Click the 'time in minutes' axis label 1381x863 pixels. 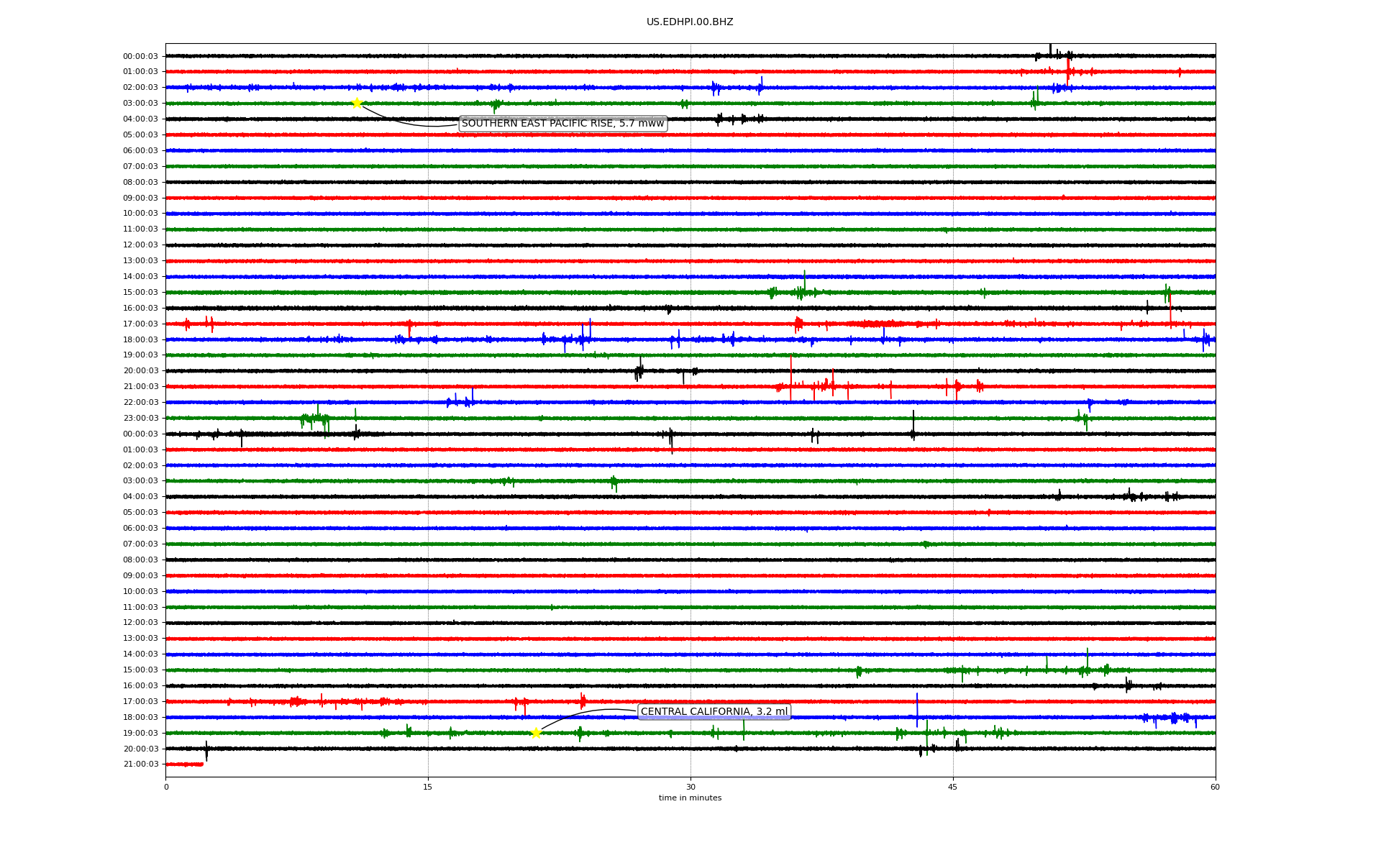point(690,798)
